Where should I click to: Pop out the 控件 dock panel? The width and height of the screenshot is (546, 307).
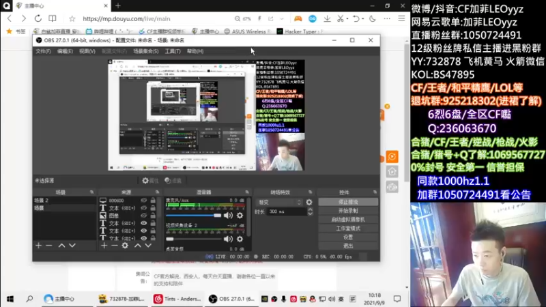click(x=375, y=192)
